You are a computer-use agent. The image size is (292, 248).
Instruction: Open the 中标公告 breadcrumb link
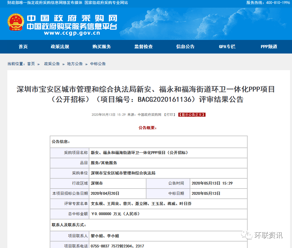tap(98, 64)
